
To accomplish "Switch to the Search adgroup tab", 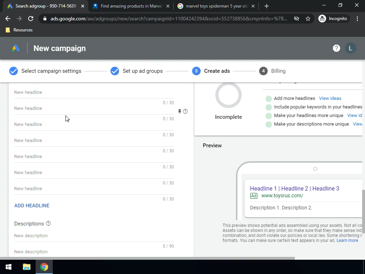I will (x=46, y=6).
